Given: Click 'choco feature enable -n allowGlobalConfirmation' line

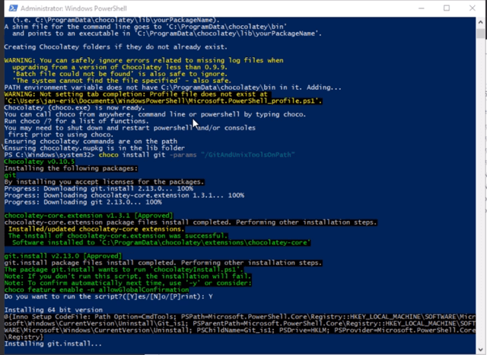Looking at the screenshot, I should [x=97, y=289].
